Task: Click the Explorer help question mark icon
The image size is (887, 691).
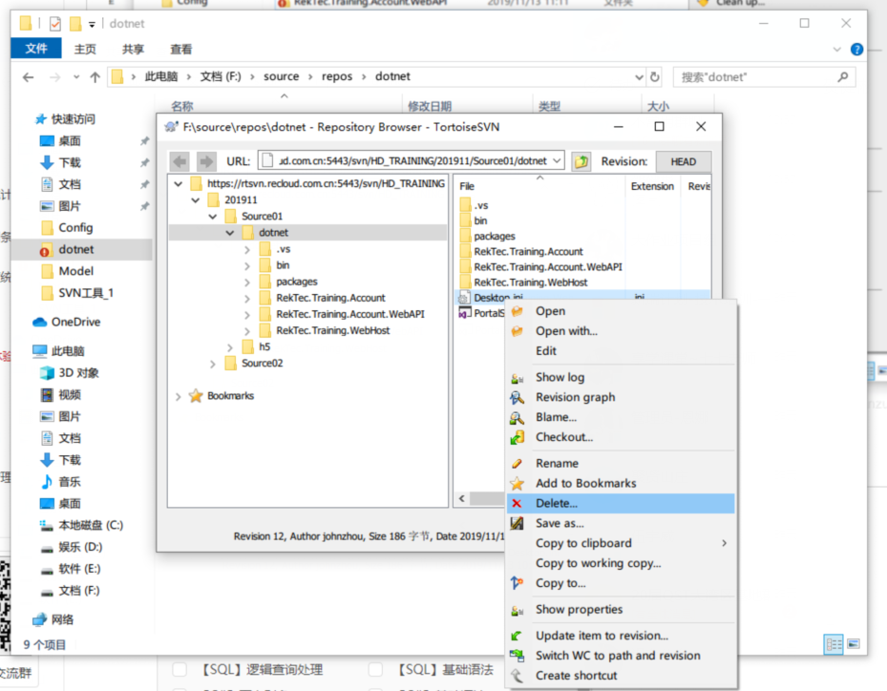Action: [856, 50]
